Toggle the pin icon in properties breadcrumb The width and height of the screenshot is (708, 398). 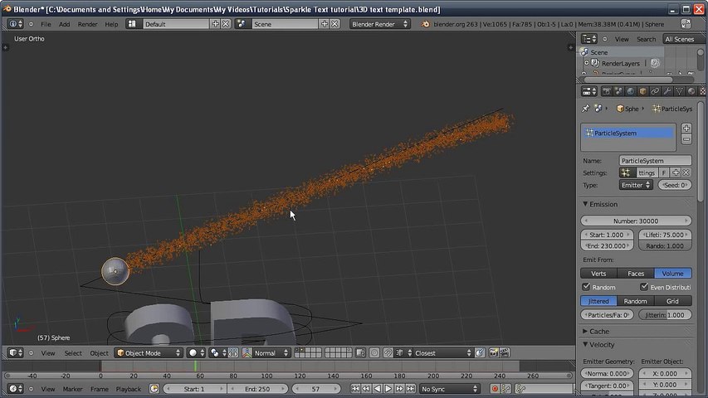[x=586, y=109]
